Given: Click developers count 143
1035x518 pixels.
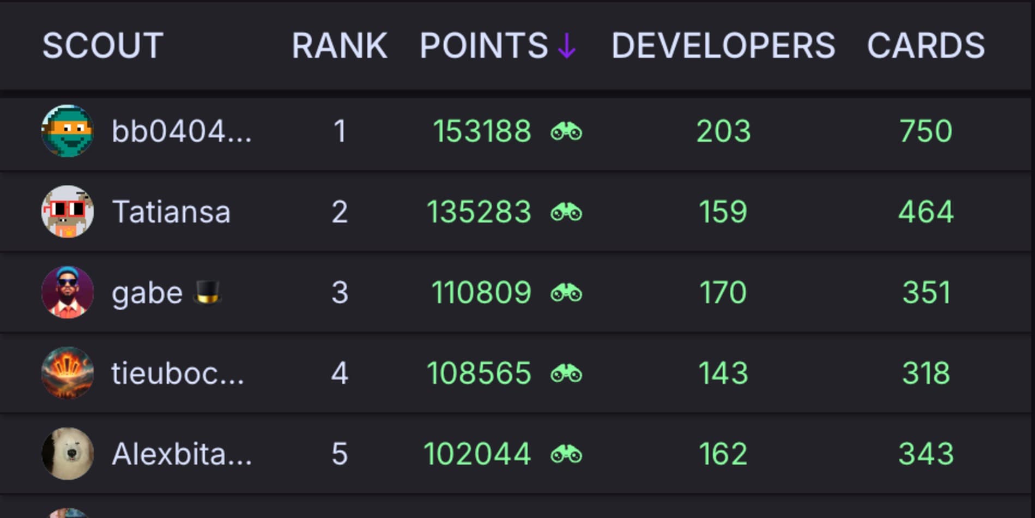Looking at the screenshot, I should coord(723,374).
